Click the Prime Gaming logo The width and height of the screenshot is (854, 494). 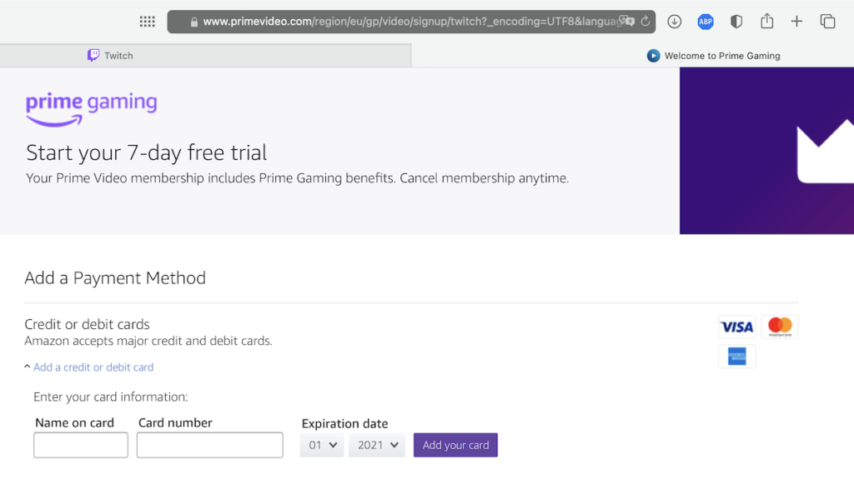91,107
